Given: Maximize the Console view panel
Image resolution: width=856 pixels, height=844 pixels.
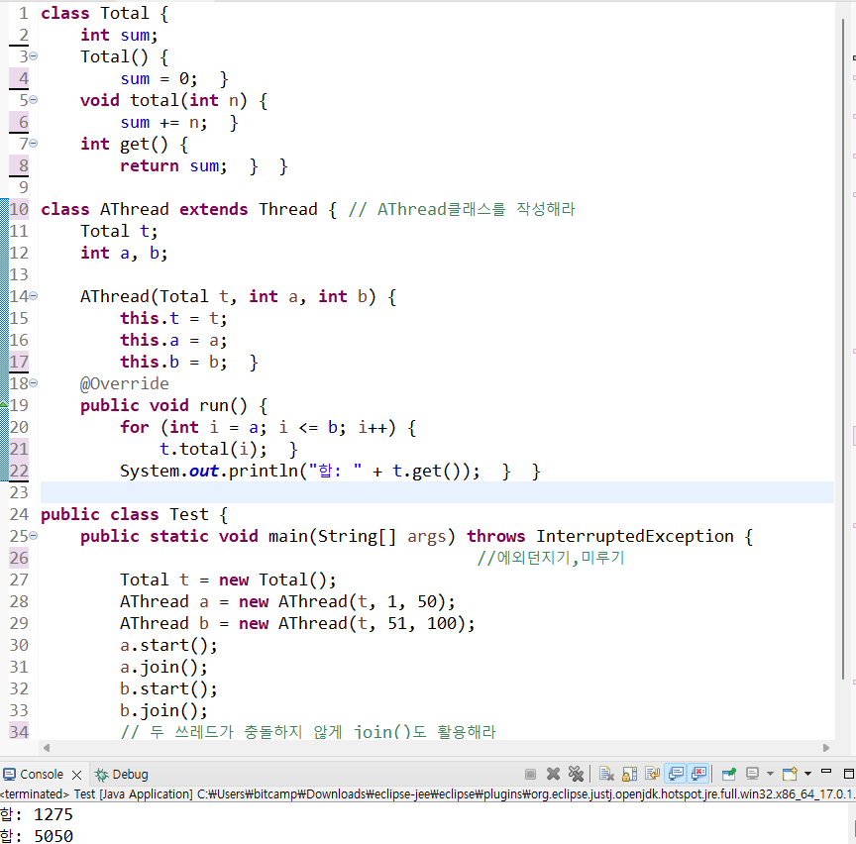Looking at the screenshot, I should click(848, 774).
